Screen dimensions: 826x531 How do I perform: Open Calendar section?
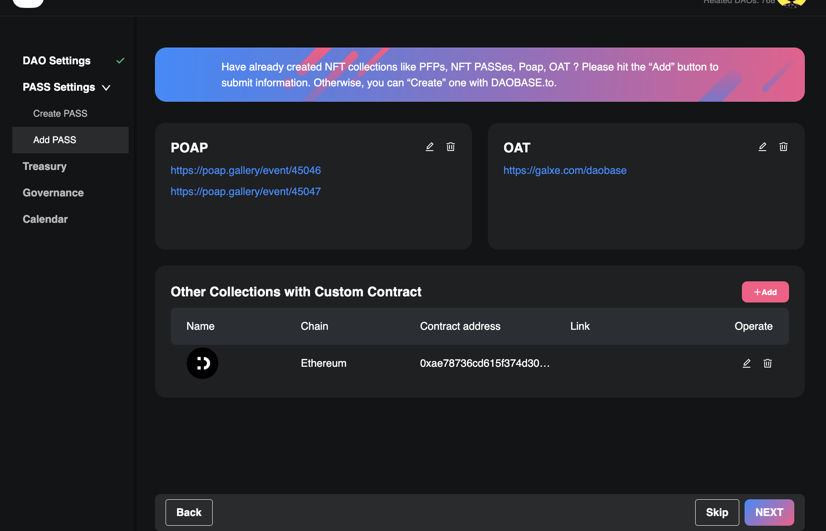coord(45,219)
